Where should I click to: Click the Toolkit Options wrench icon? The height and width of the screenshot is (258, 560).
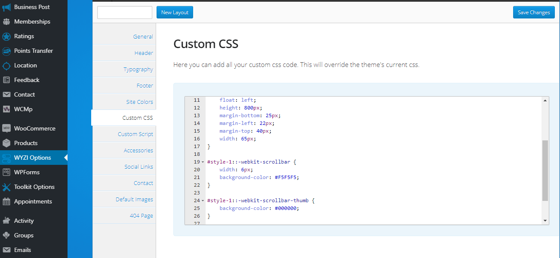pos(8,187)
